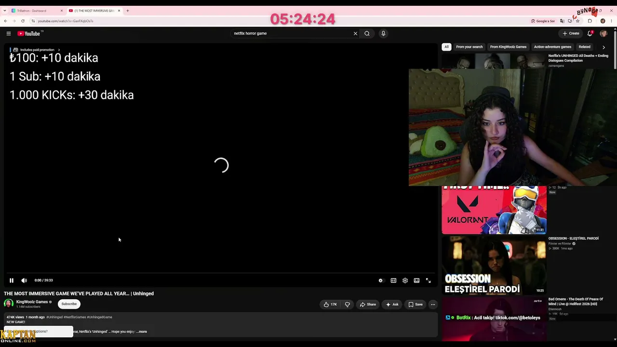The image size is (617, 347).
Task: Focus the YouTube search field
Action: pyautogui.click(x=292, y=33)
